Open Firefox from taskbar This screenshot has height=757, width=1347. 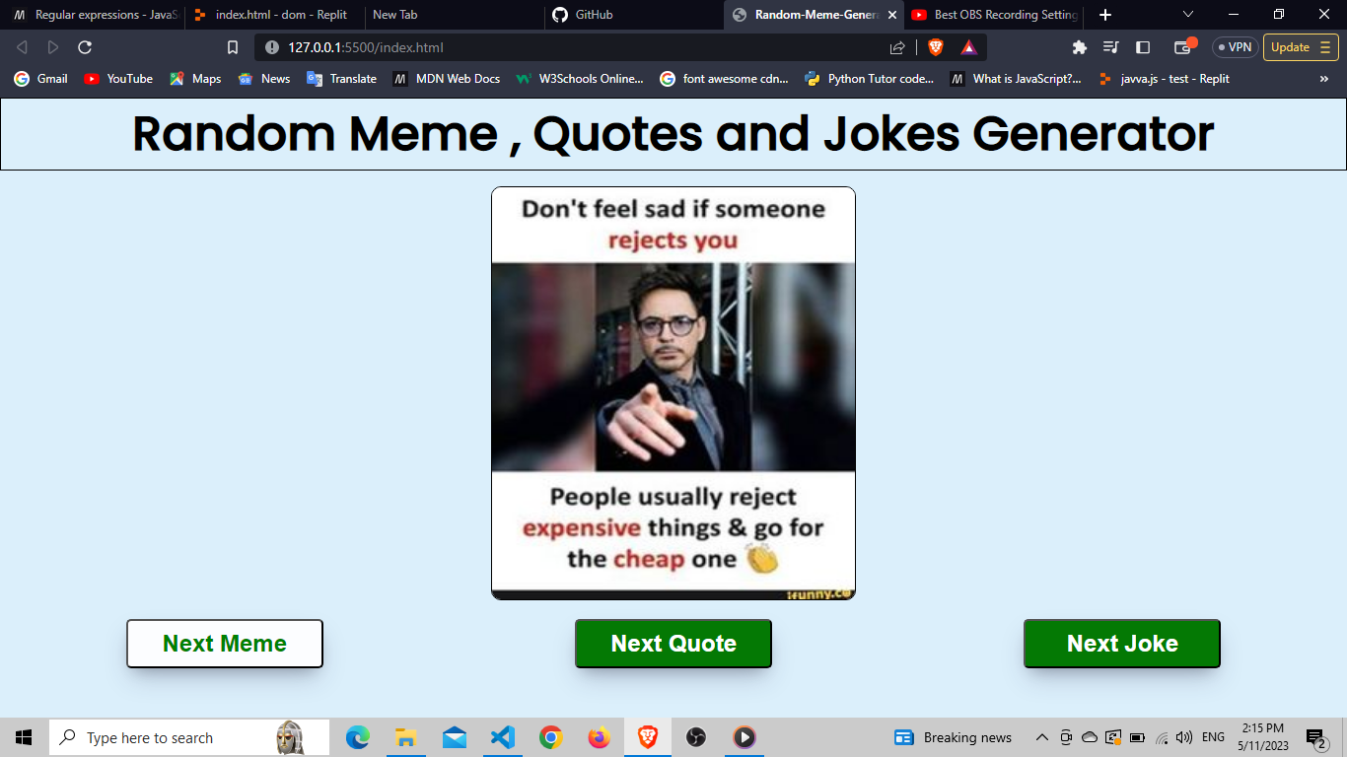coord(599,737)
